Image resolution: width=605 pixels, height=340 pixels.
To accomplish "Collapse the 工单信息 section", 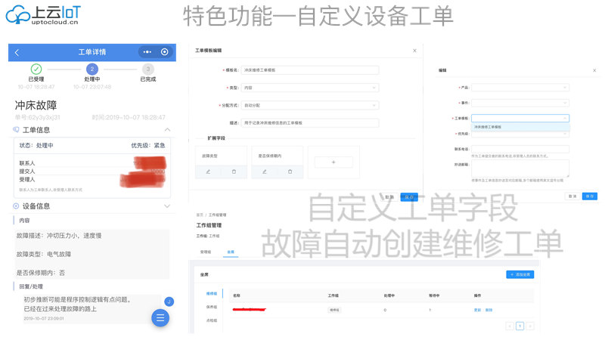I will (x=167, y=130).
